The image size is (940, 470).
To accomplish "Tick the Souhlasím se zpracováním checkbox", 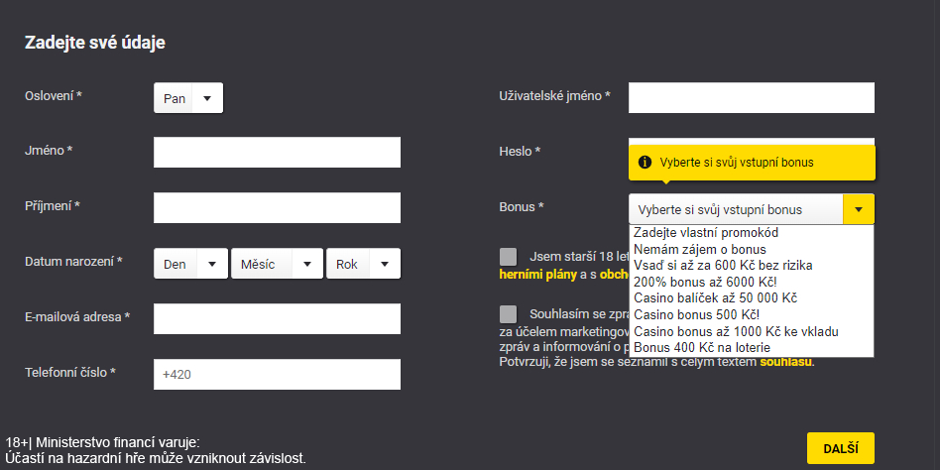I will 508,314.
